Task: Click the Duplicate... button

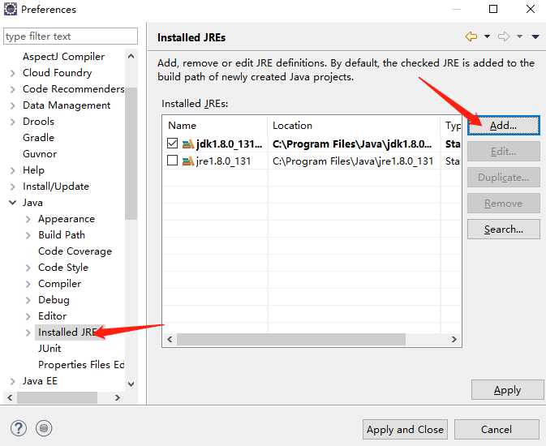Action: [504, 178]
